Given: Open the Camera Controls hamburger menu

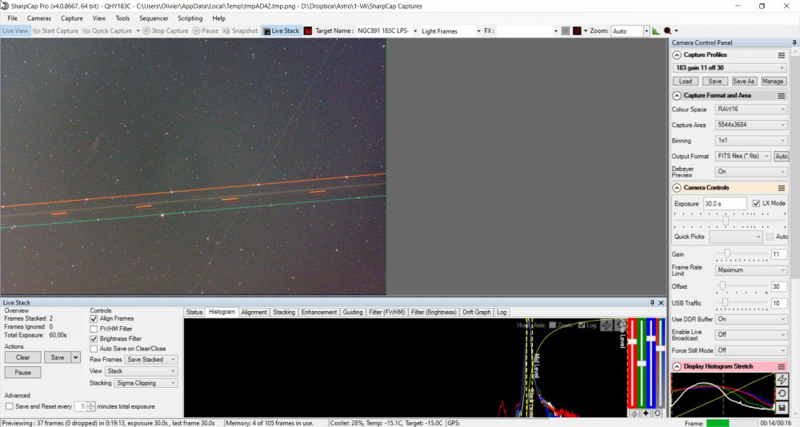Looking at the screenshot, I should point(781,188).
